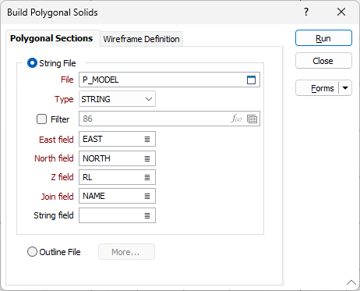This screenshot has width=360, height=291.
Task: Open the Forms dropdown arrow
Action: point(345,88)
